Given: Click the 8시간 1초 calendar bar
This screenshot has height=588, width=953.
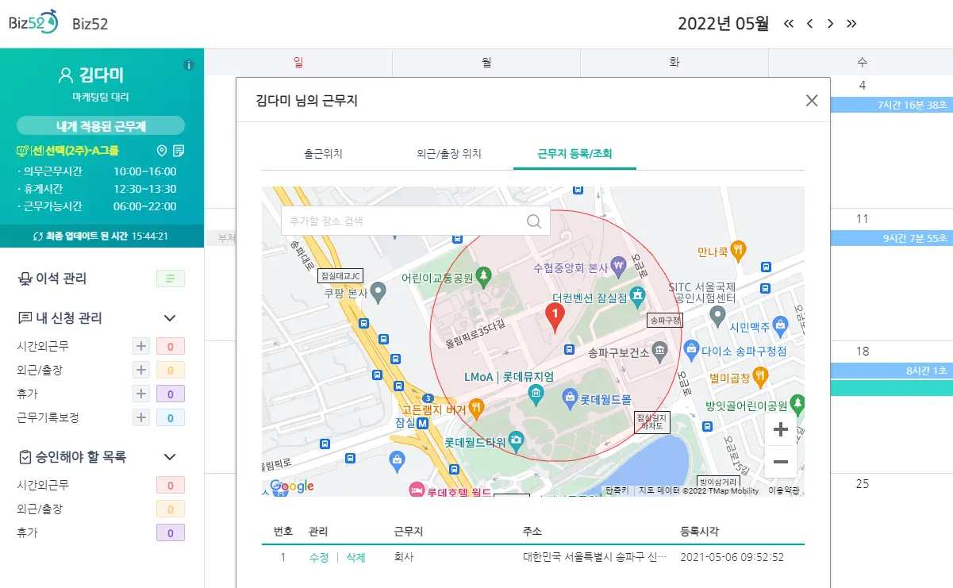Looking at the screenshot, I should (x=892, y=371).
